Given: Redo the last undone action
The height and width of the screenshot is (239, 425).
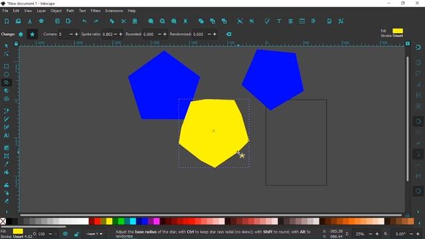Looking at the screenshot, I should (x=96, y=21).
